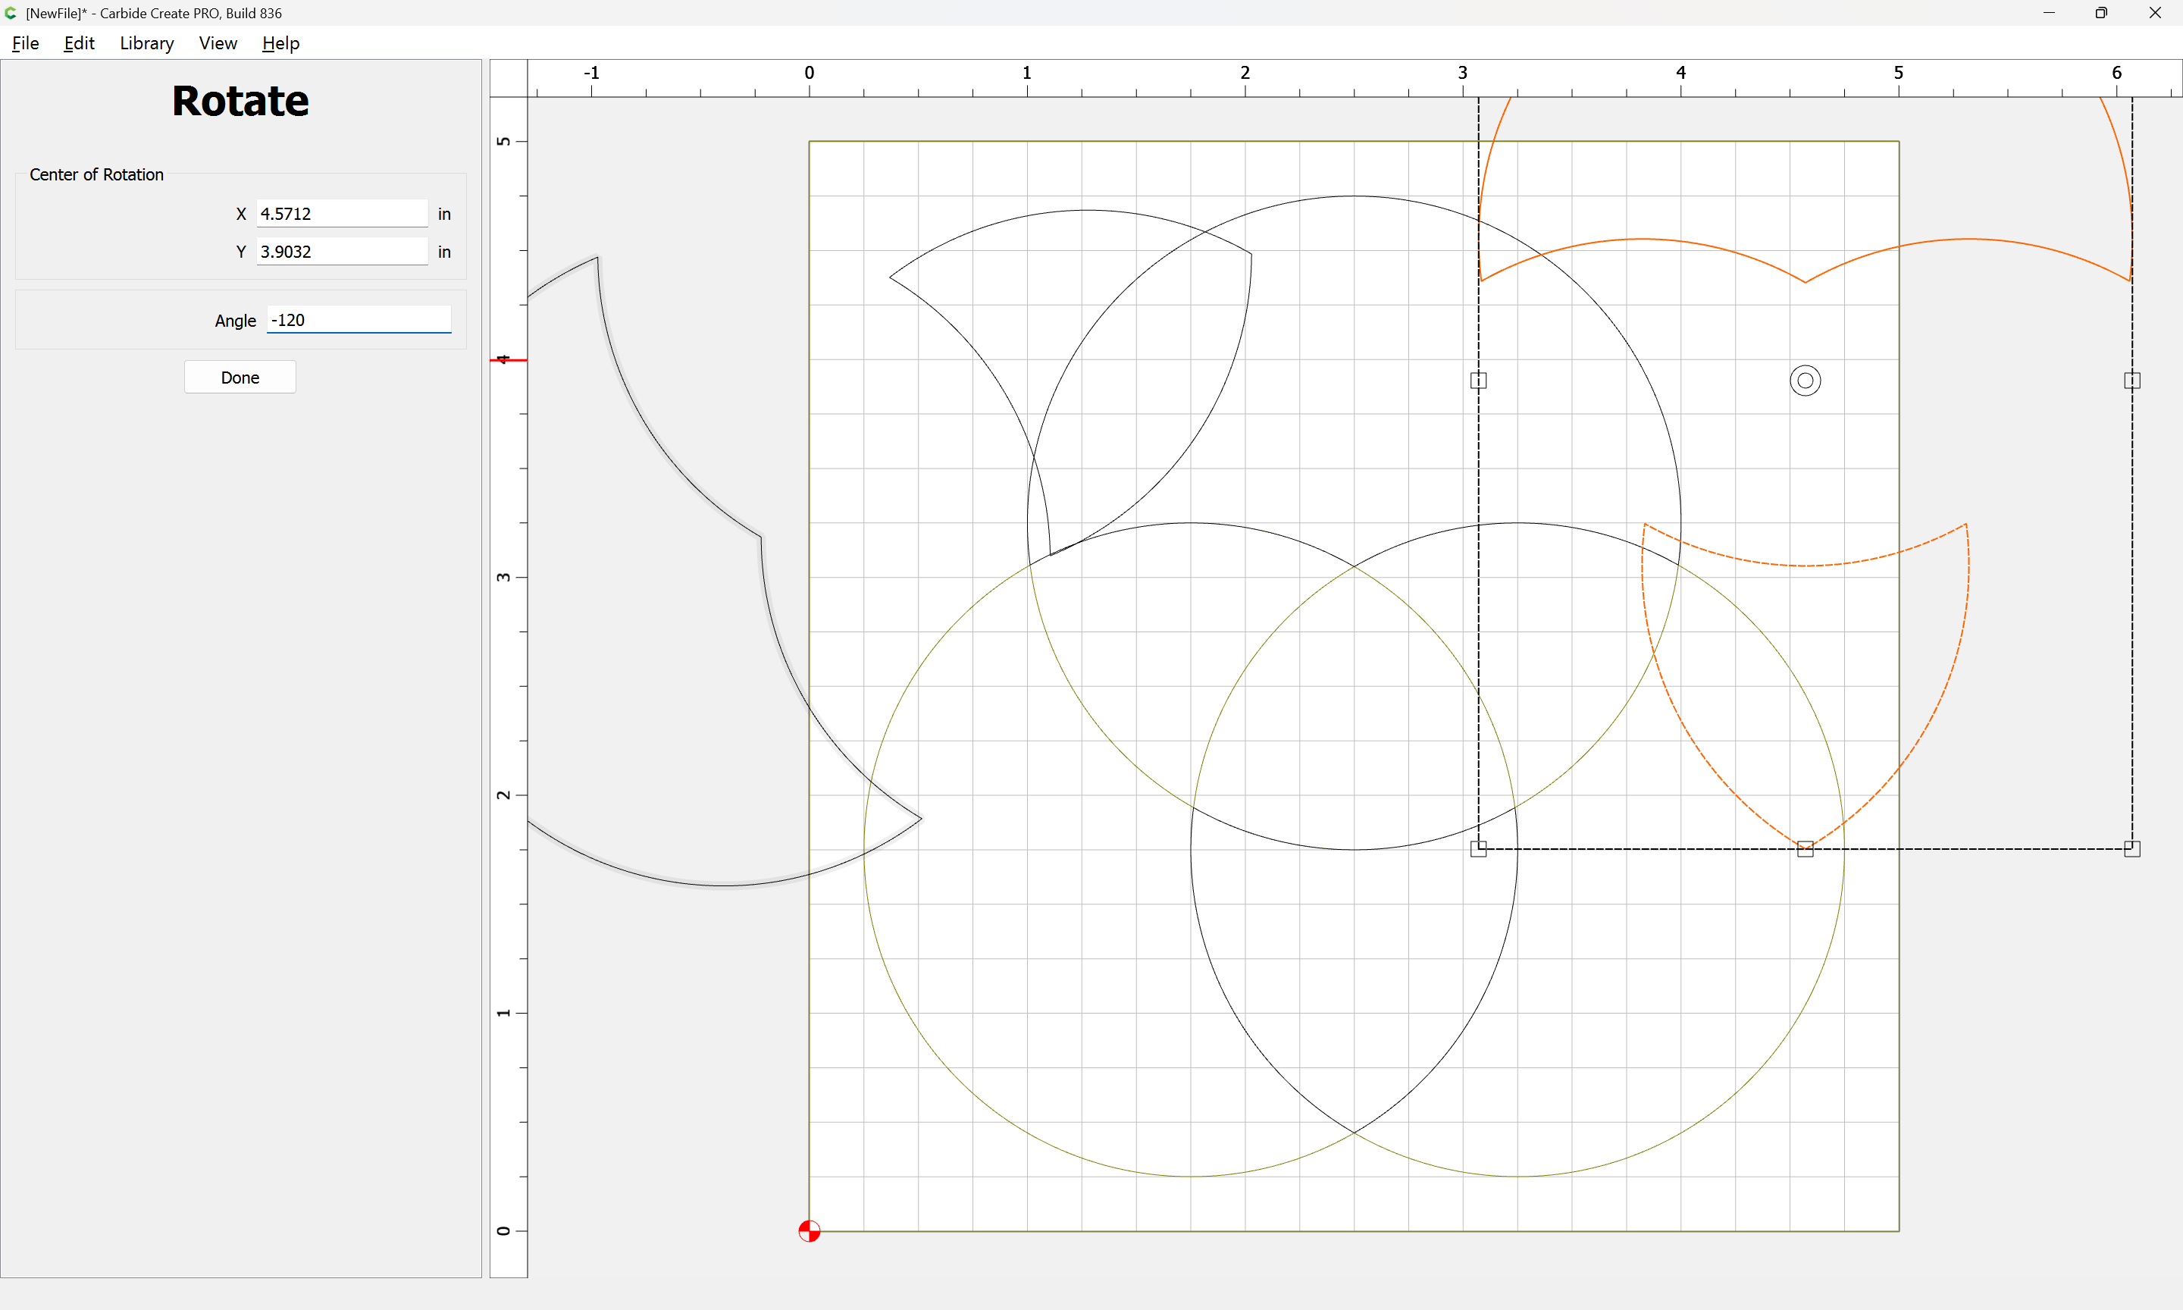This screenshot has height=1310, width=2183.
Task: Open the Edit menu
Action: point(79,43)
